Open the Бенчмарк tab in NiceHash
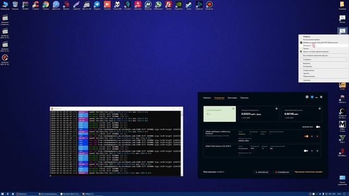Image resolution: width=349 pixels, height=196 pixels. (x=232, y=98)
